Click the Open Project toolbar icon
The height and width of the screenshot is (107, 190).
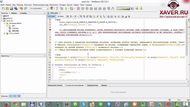[x=12, y=9]
